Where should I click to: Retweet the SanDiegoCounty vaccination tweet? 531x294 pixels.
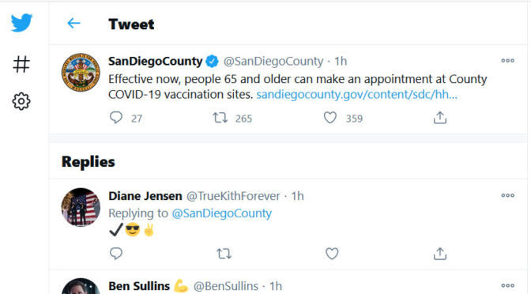[220, 118]
